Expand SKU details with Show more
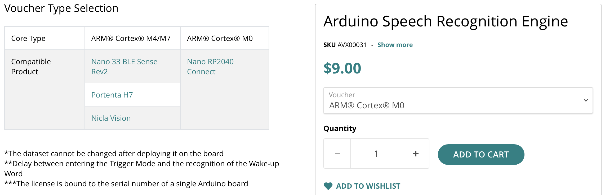The image size is (605, 195). pyautogui.click(x=395, y=45)
